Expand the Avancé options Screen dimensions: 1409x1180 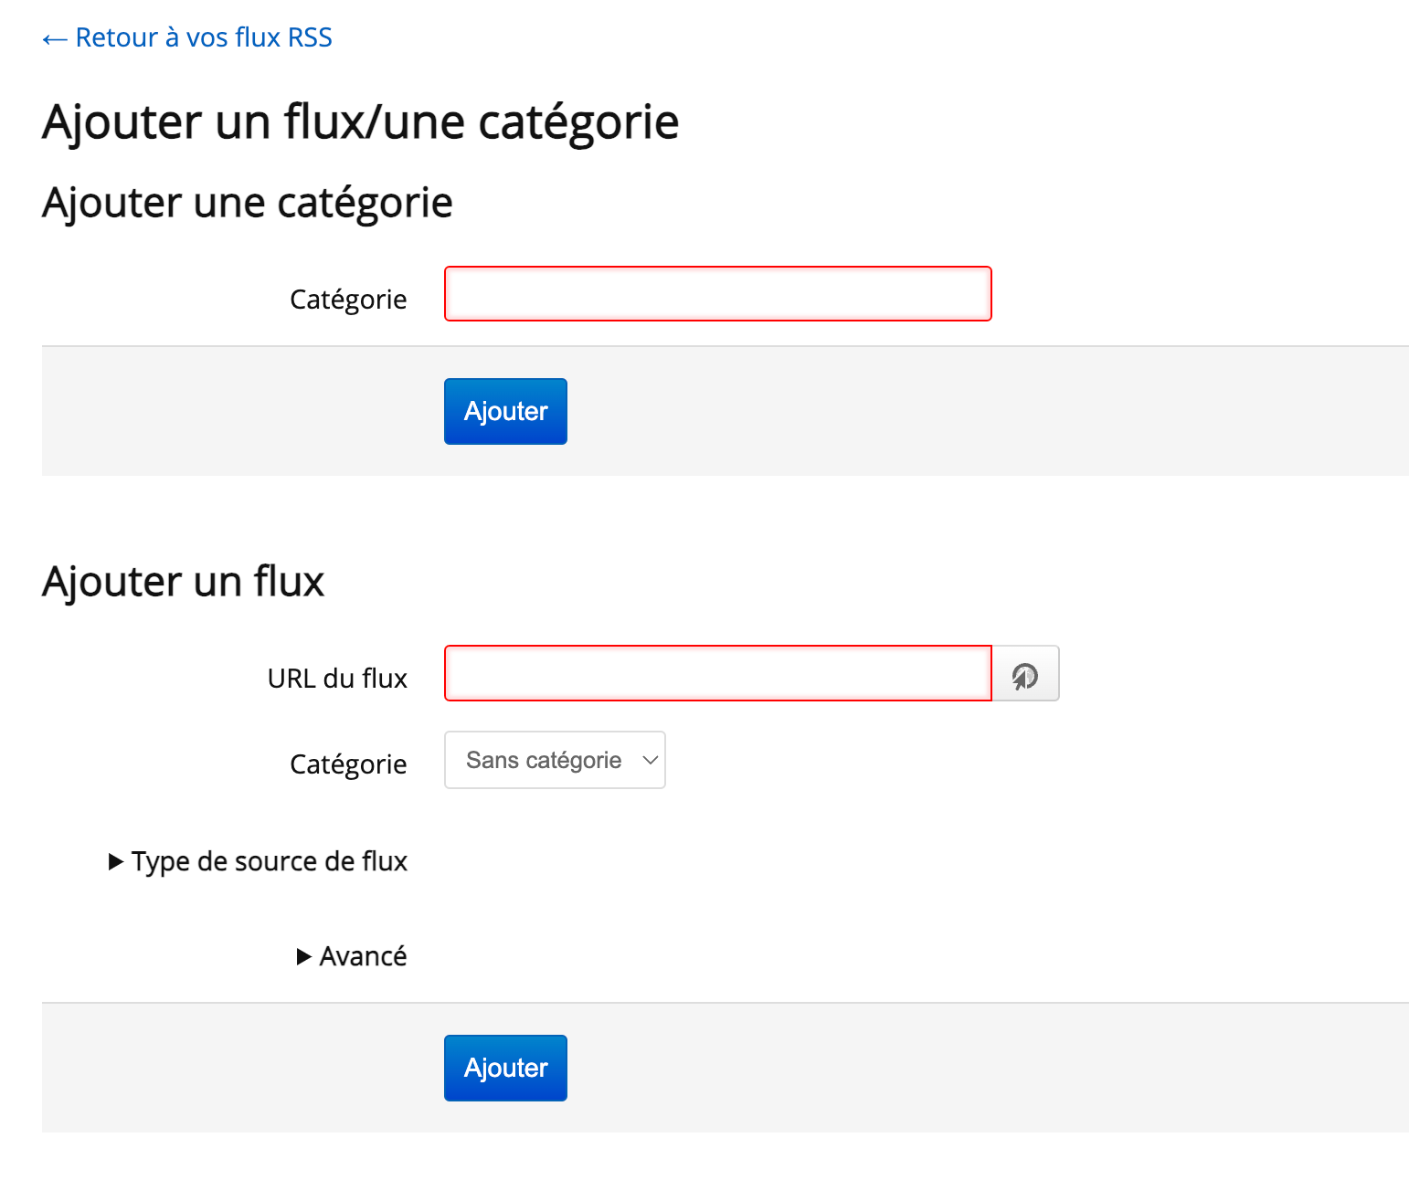click(x=363, y=956)
